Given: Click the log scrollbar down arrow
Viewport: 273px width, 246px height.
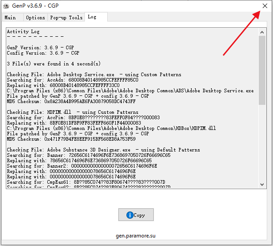Looking at the screenshot, I should pos(263,185).
